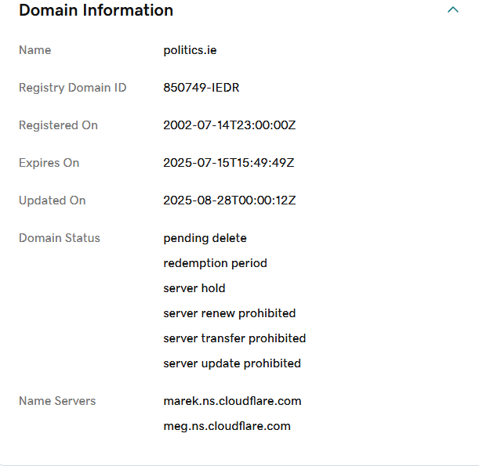This screenshot has height=466, width=479.
Task: Collapse the Domain Information section chevron
Action: pyautogui.click(x=452, y=10)
